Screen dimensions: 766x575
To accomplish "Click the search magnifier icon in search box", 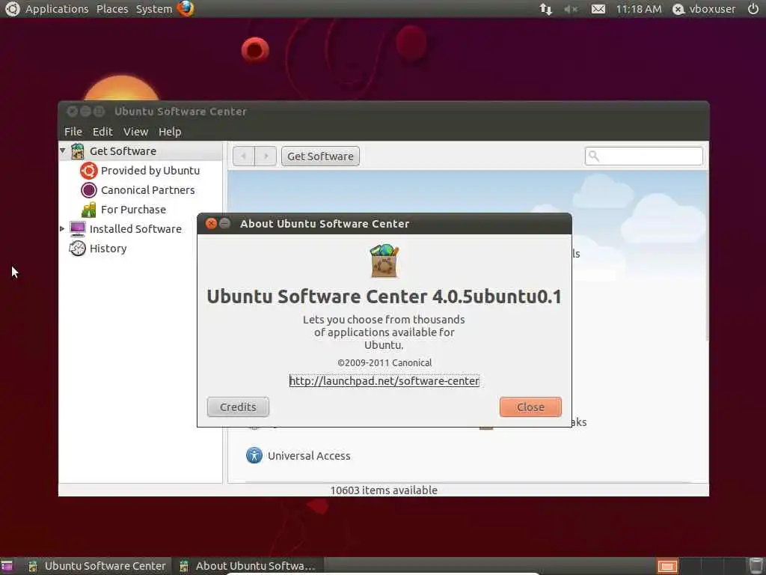I will [593, 156].
